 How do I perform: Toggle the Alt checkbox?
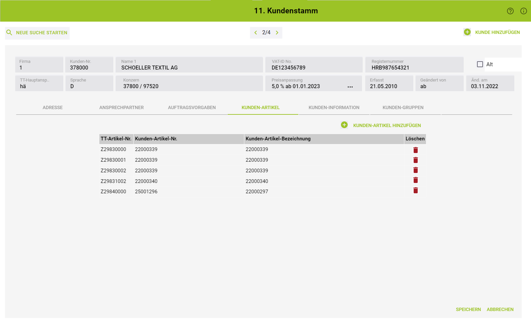(480, 65)
